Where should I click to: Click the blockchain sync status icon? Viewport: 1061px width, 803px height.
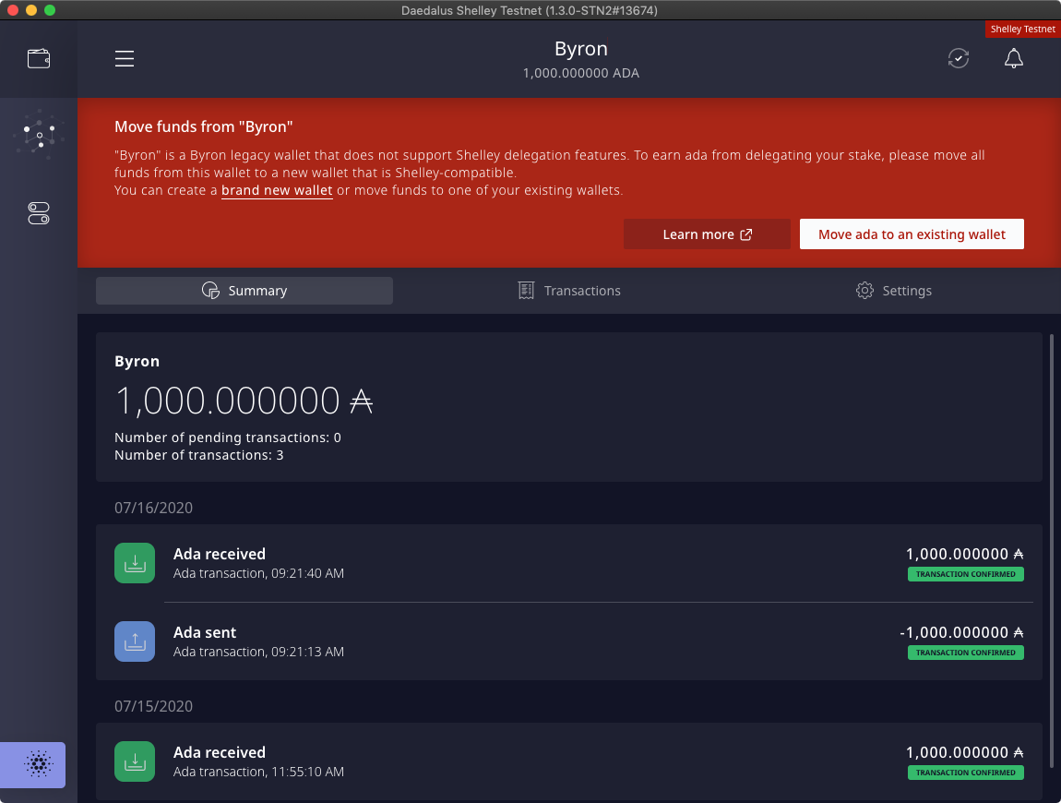coord(959,59)
